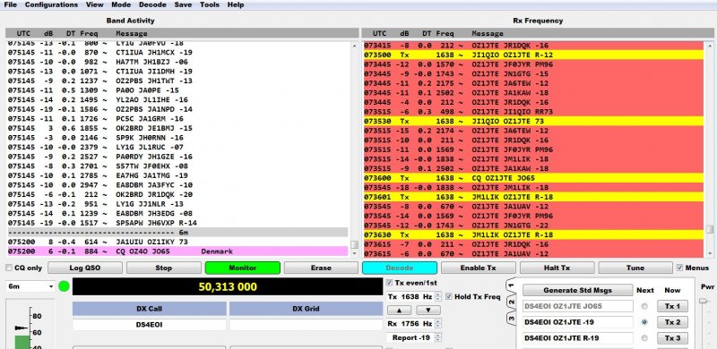Select the row OZ1JTE JI1QIO RR73
Image resolution: width=717 pixels, height=349 pixels.
533,112
